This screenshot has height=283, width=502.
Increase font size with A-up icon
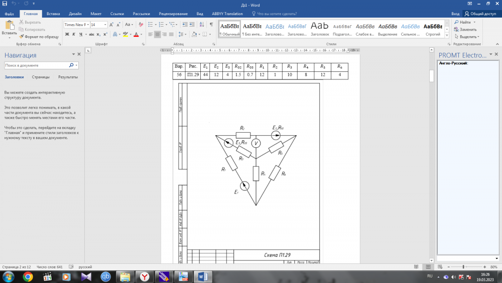pos(111,25)
